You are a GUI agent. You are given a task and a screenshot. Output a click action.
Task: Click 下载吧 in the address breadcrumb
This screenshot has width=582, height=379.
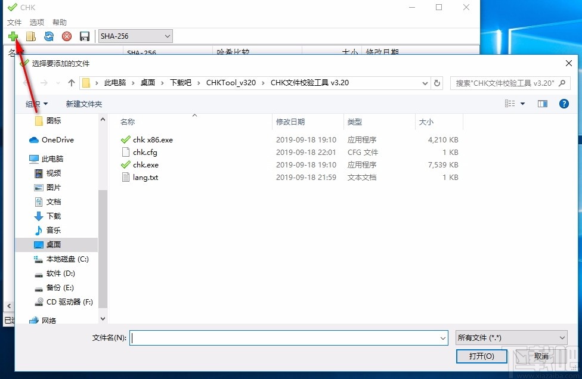coord(181,83)
